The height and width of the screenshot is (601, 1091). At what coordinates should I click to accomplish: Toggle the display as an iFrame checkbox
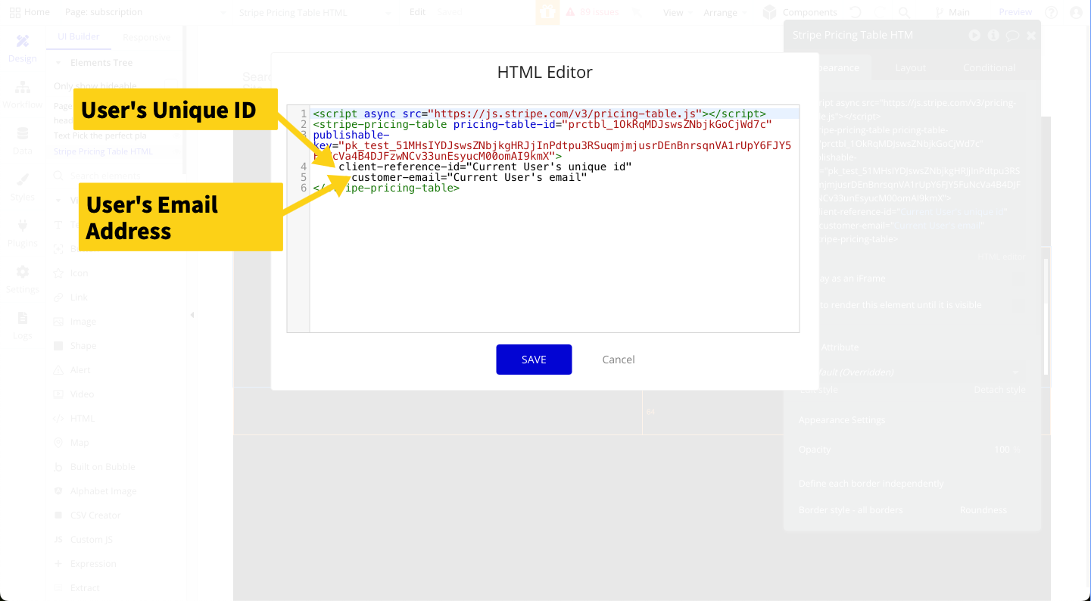pyautogui.click(x=1017, y=279)
